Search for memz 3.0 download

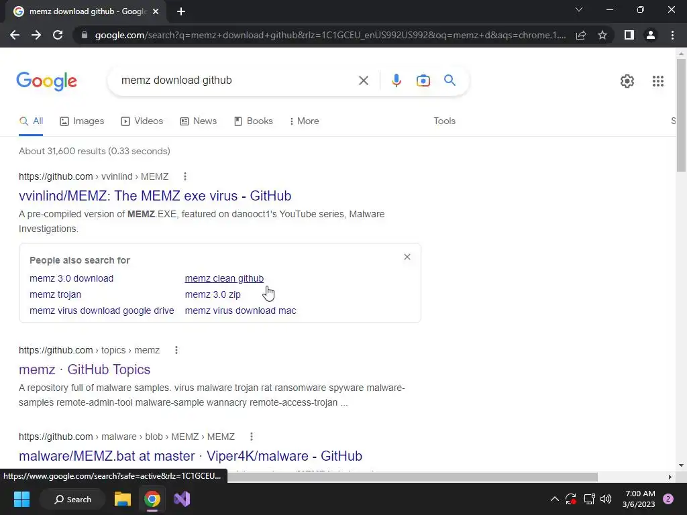tap(71, 278)
